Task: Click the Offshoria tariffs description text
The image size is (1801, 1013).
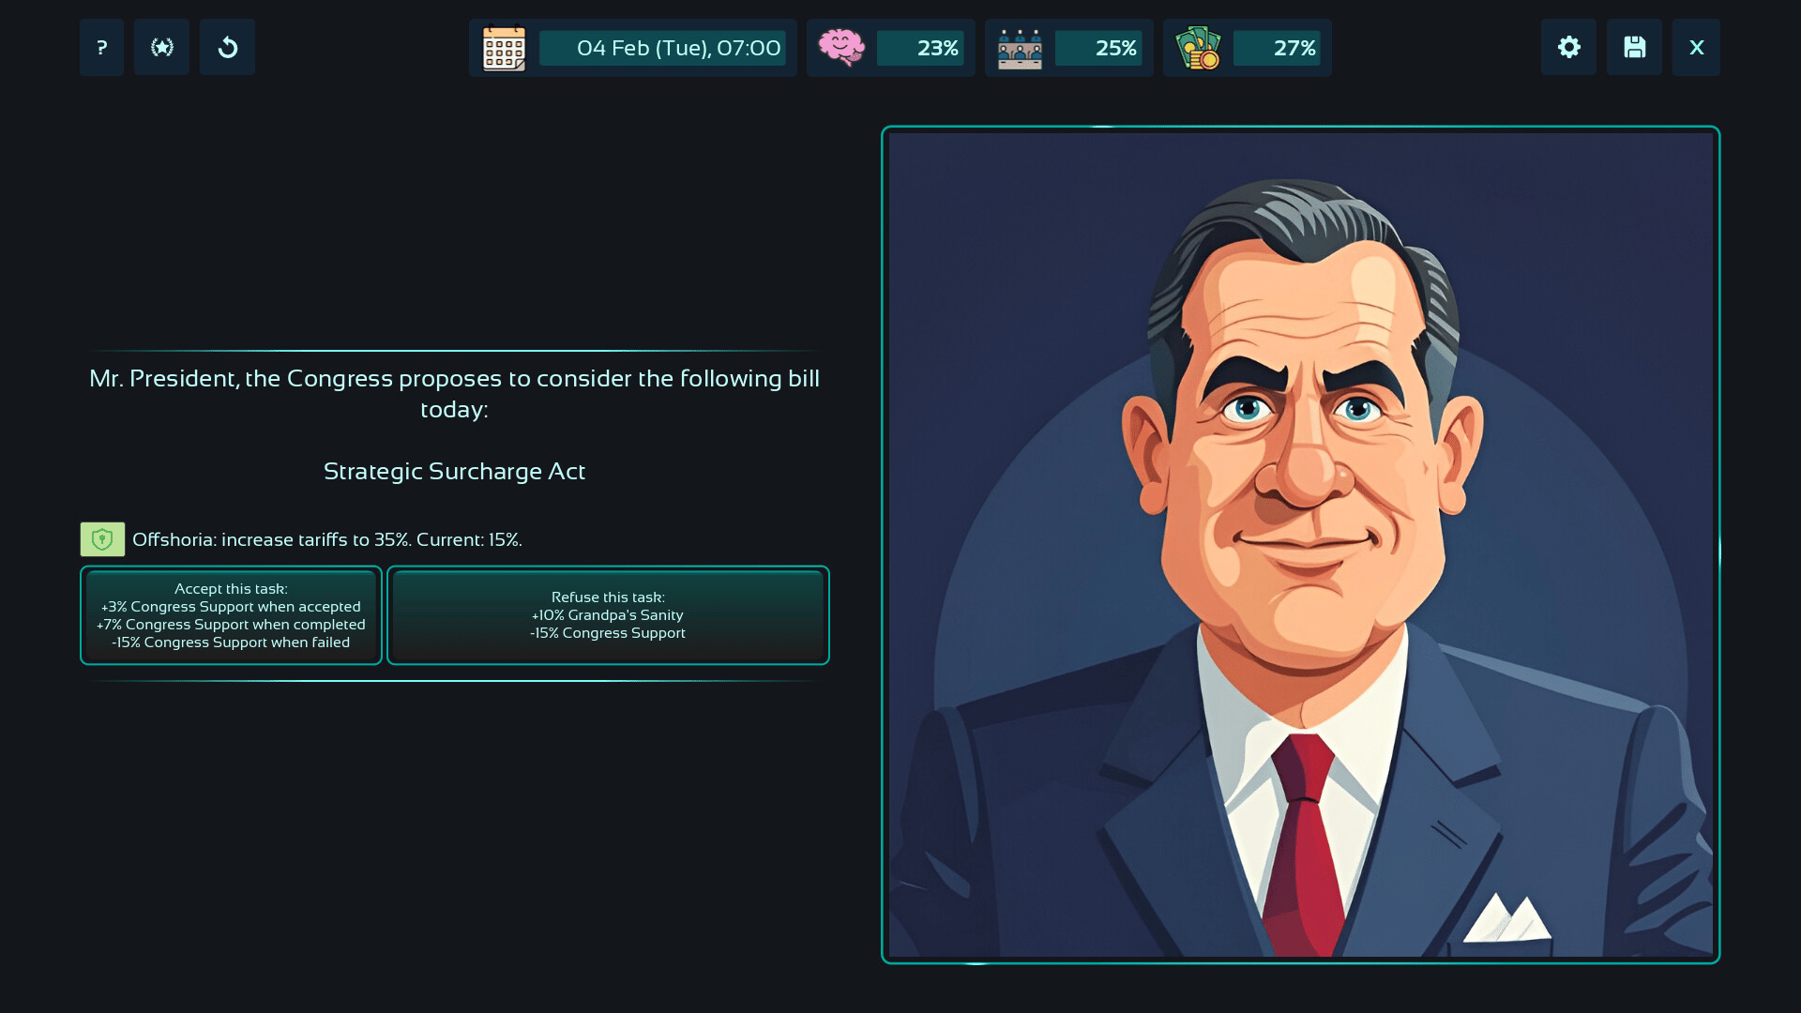Action: tap(326, 539)
